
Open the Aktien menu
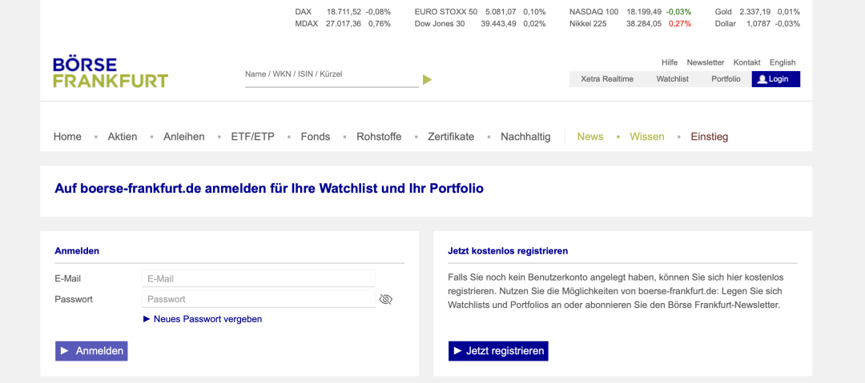click(x=123, y=137)
